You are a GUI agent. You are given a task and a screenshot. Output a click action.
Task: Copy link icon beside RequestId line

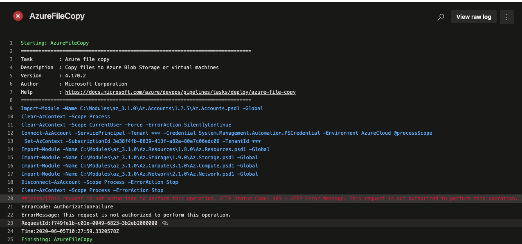click(x=165, y=223)
